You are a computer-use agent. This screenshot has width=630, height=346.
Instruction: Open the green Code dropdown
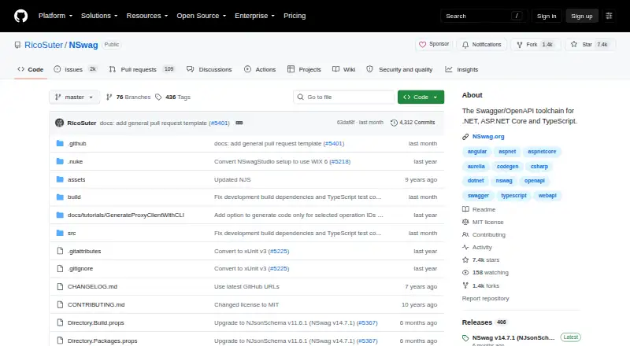point(421,98)
